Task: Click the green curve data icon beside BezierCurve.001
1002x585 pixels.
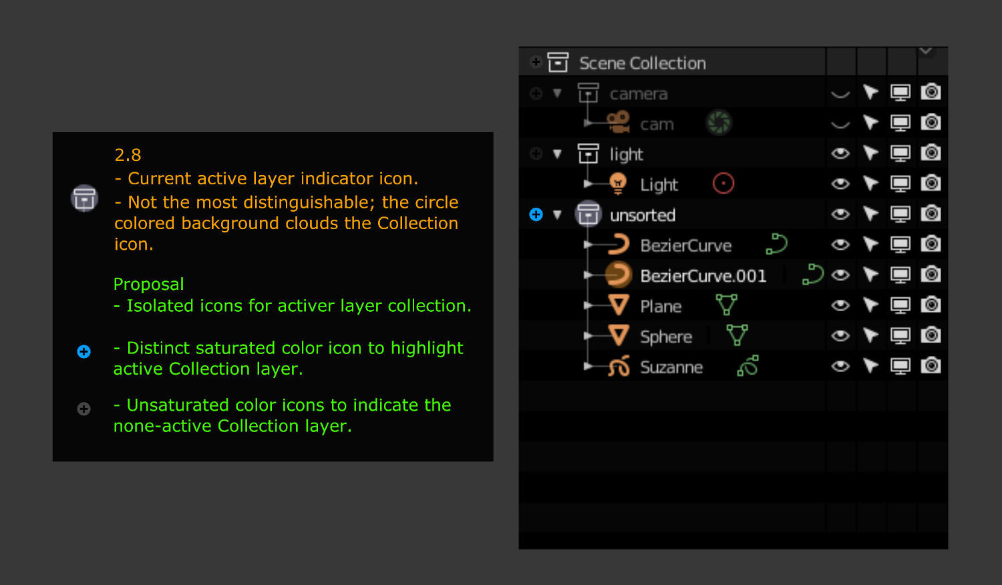Action: click(813, 274)
